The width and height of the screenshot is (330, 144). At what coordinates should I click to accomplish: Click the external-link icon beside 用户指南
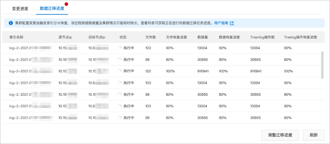tap(232, 23)
